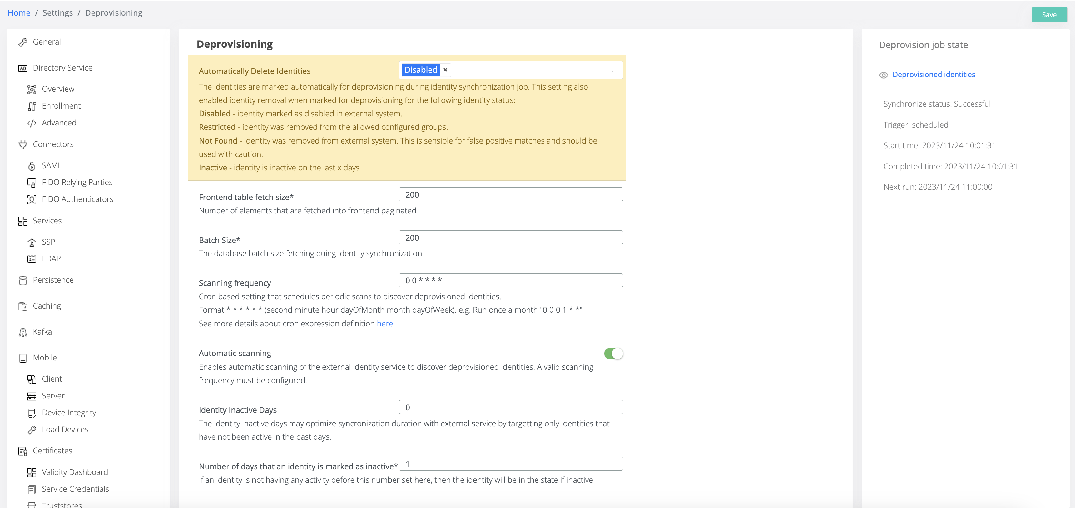Open the FIDO Relying Parties menu item
Viewport: 1075px width, 508px height.
pyautogui.click(x=77, y=182)
